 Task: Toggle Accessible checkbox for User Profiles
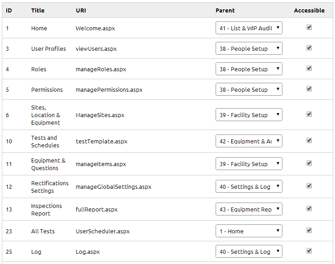(x=309, y=48)
